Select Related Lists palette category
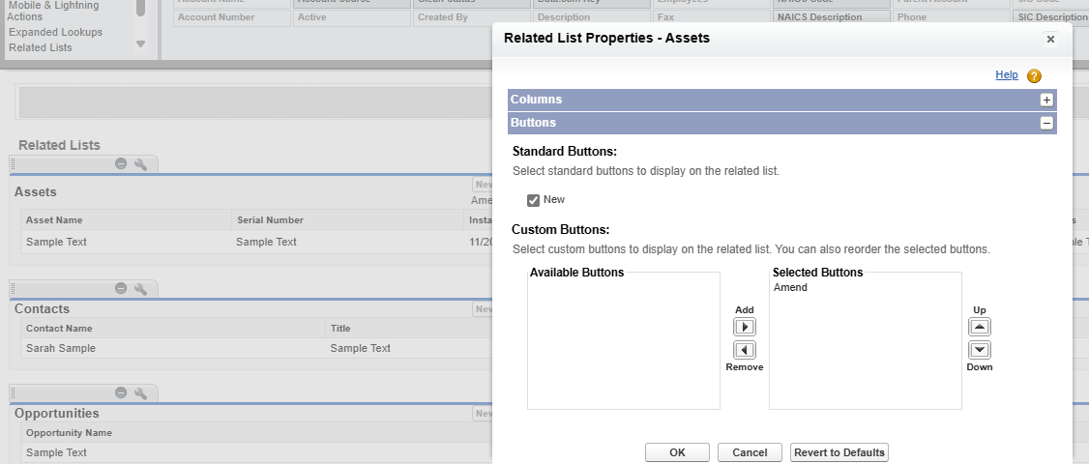The width and height of the screenshot is (1089, 464). [x=41, y=47]
